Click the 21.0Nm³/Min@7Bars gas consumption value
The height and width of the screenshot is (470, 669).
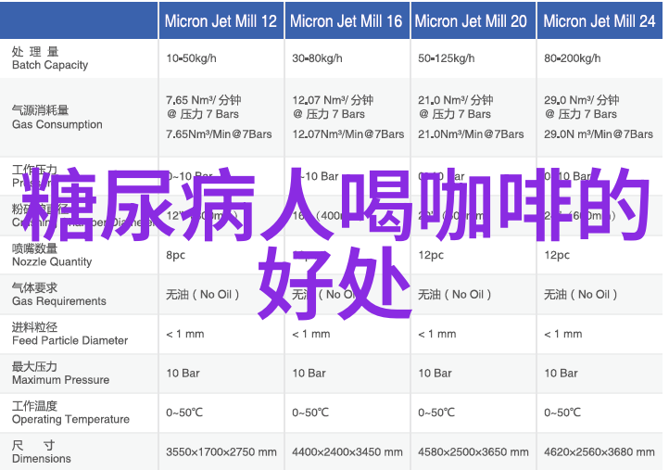pos(471,134)
